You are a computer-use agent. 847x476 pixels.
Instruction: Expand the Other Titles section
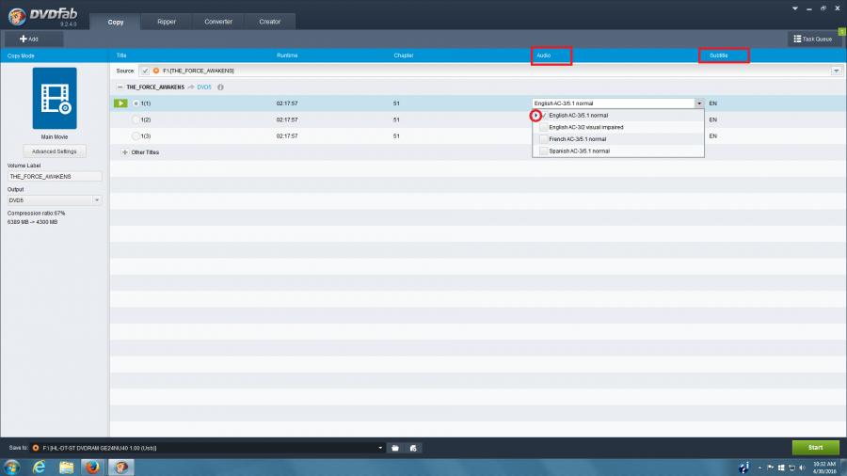coord(124,151)
